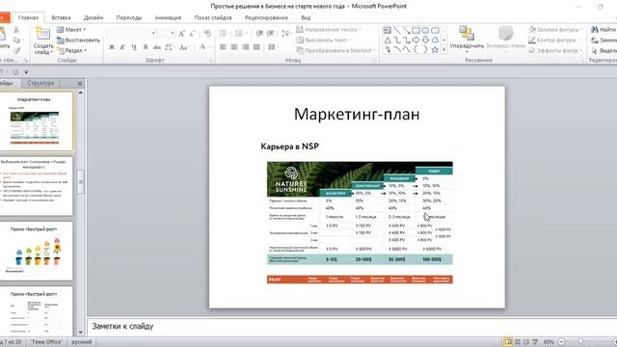The image size is (617, 347).
Task: Click the decrease font size icon
Action: coord(192,34)
